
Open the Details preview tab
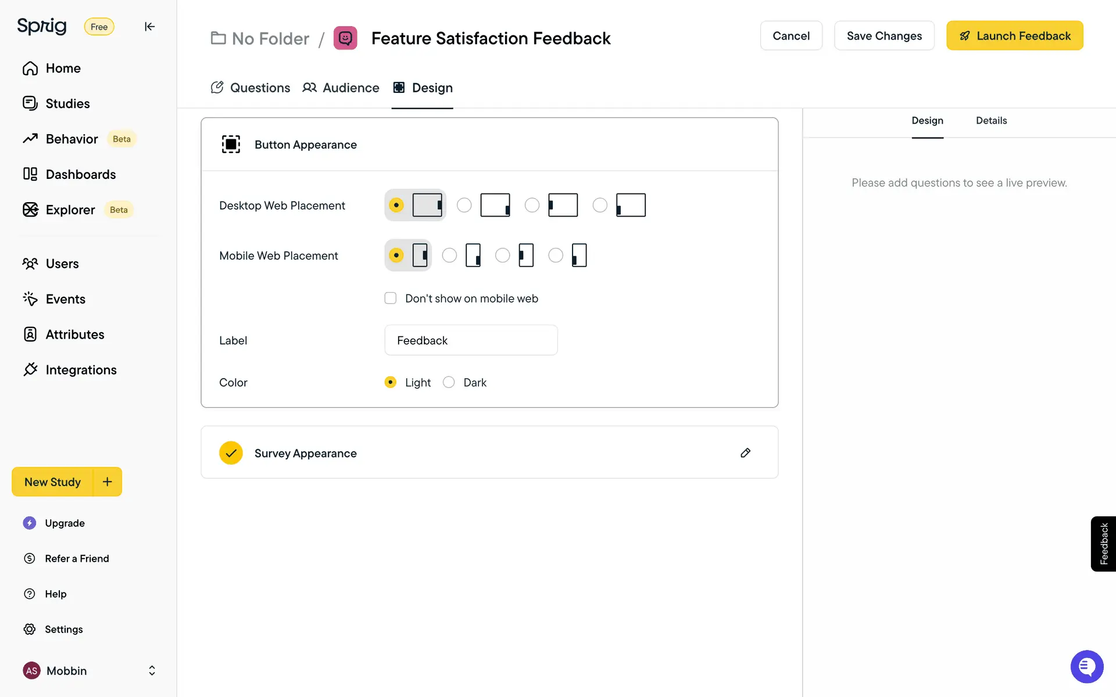[x=991, y=121]
